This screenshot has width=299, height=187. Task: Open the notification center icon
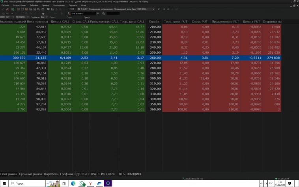[289, 183]
